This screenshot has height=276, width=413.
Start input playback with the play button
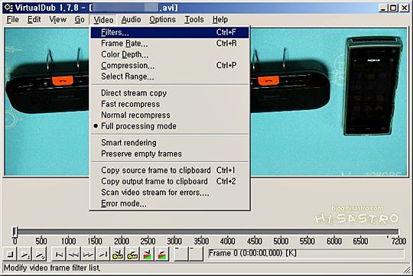point(24,254)
